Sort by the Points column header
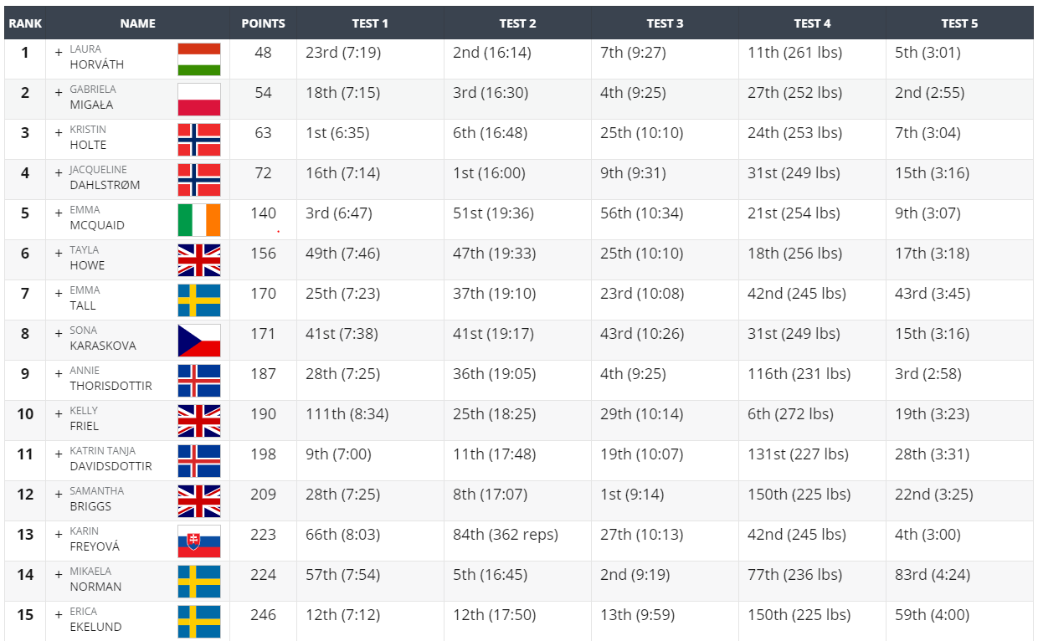Viewport: 1038px width, 641px height. pyautogui.click(x=263, y=23)
